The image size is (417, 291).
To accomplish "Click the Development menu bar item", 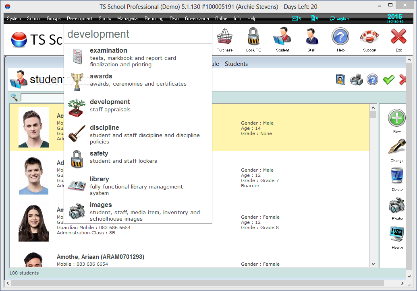I will point(79,18).
